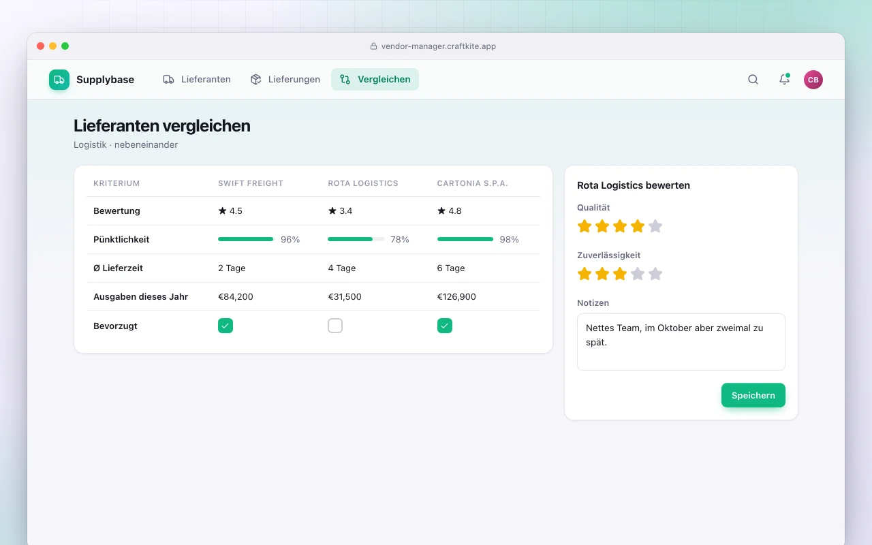Set Zuverlässigkeit rating to three stars
The height and width of the screenshot is (545, 872).
click(620, 274)
